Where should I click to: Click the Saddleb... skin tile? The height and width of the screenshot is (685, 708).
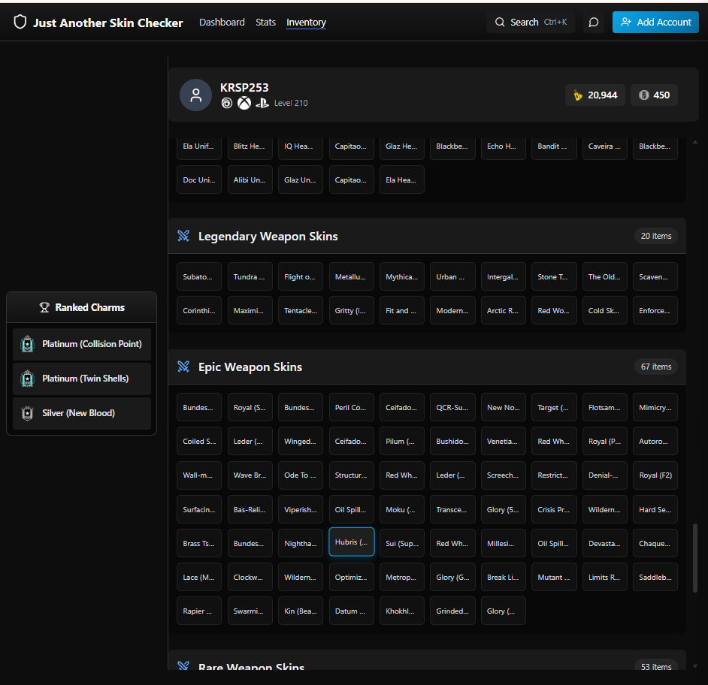[x=655, y=577]
